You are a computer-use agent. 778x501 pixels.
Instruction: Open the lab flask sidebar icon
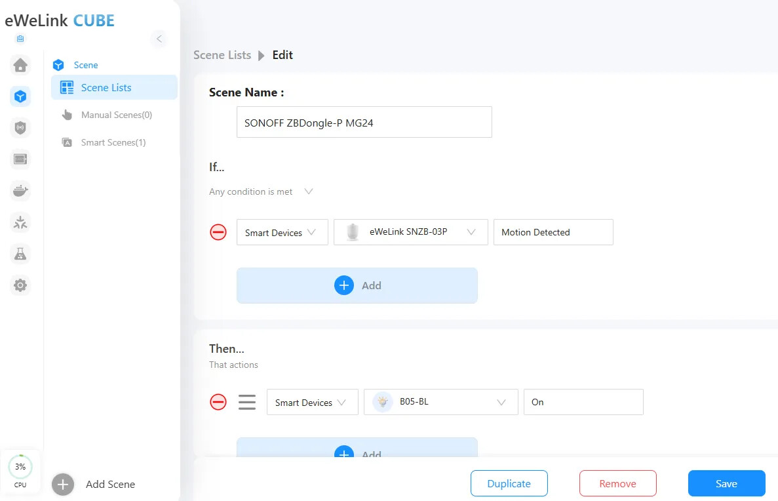21,254
